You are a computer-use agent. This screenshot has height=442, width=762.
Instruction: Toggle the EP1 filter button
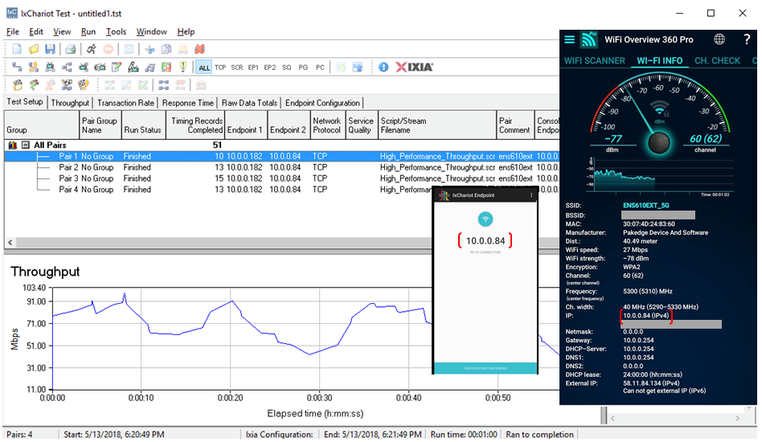(253, 68)
